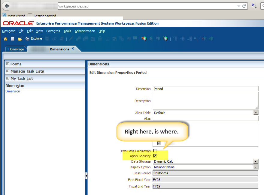Click the new cube with star icon
Viewport: 264px width, 195px height.
pos(144,39)
